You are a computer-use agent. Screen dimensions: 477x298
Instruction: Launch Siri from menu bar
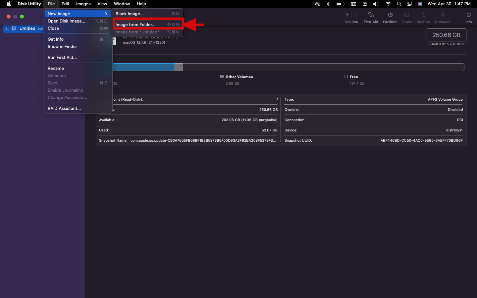(x=420, y=4)
